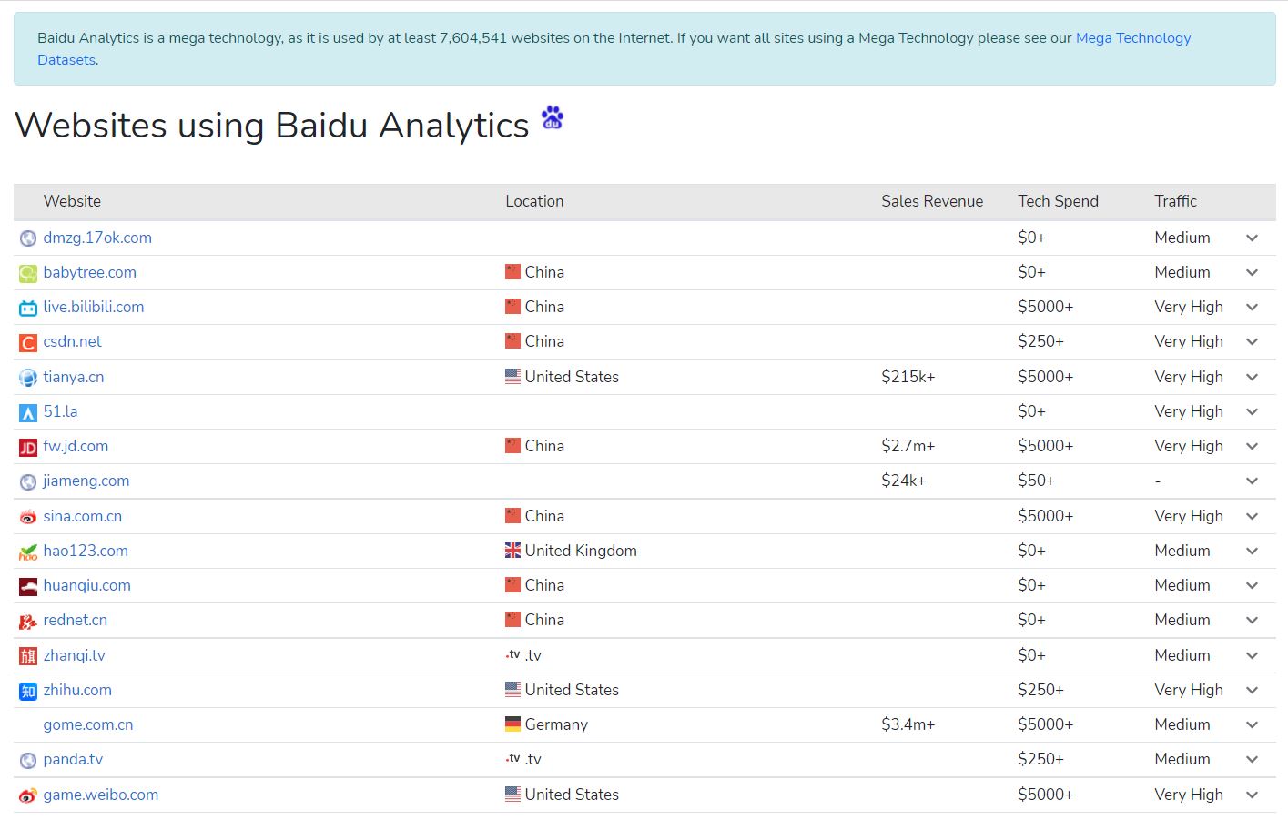Screen dimensions: 1288x820
Task: Click the zhihu.com blue favicon
Action: 28,691
